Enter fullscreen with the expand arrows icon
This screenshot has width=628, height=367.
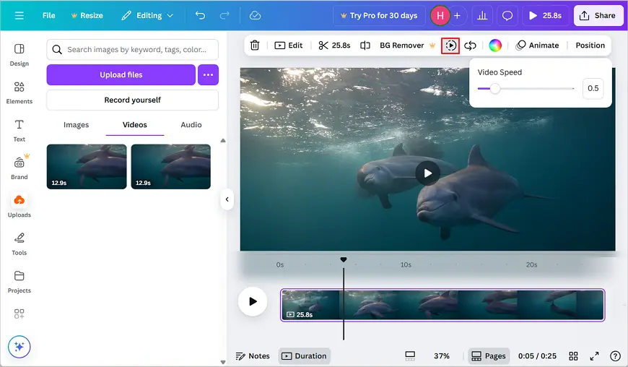[x=594, y=355]
